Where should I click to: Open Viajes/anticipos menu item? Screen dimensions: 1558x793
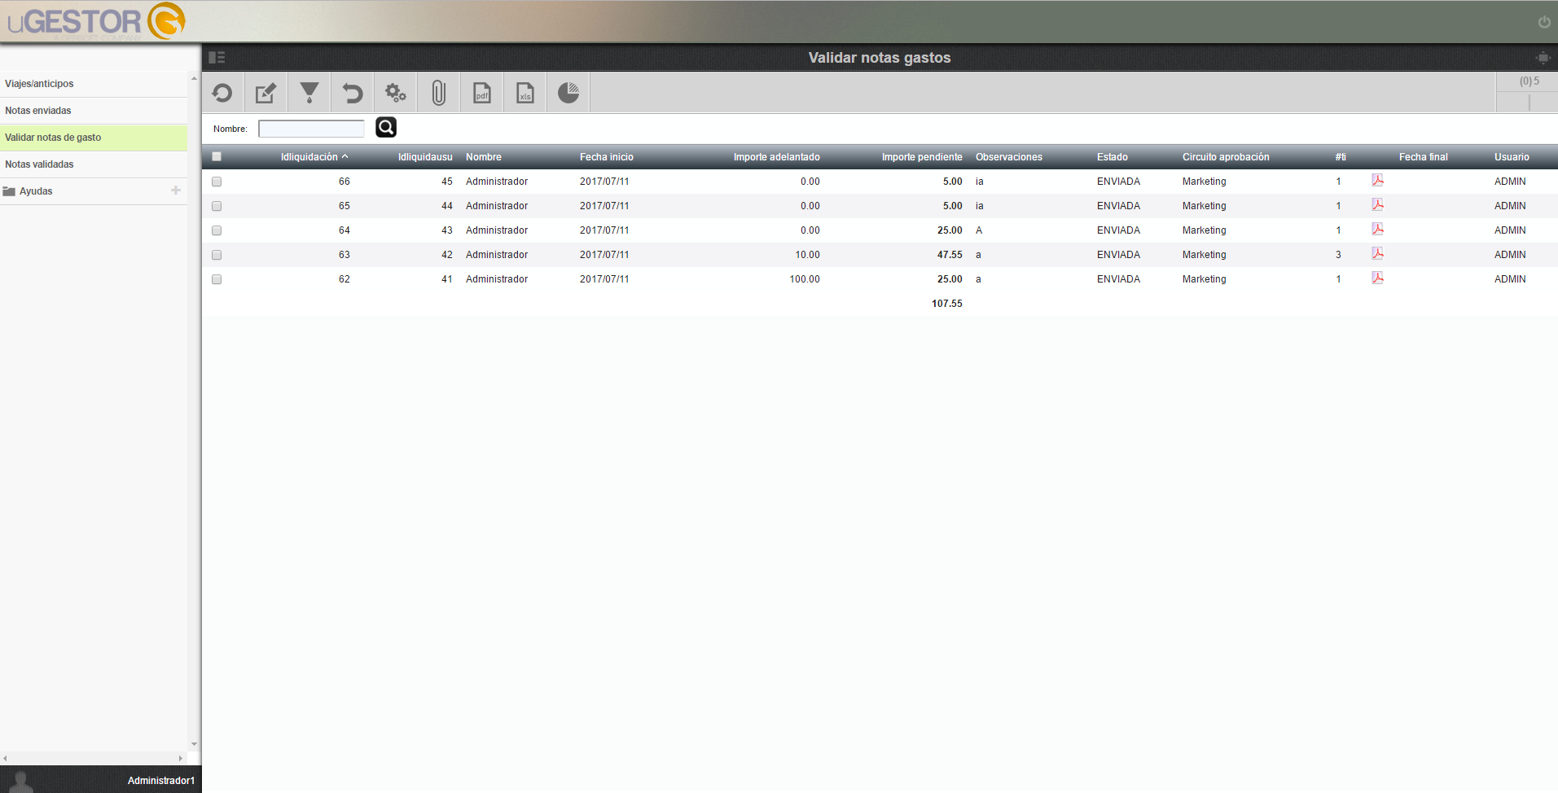[94, 84]
